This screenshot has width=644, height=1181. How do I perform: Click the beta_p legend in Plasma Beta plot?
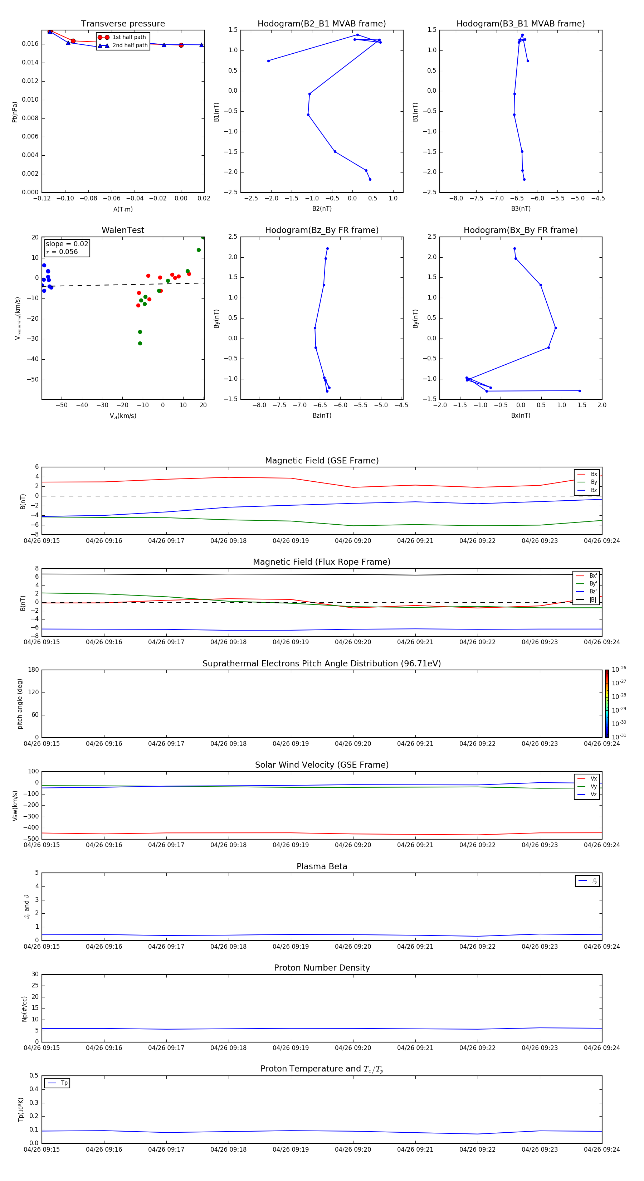tap(587, 881)
